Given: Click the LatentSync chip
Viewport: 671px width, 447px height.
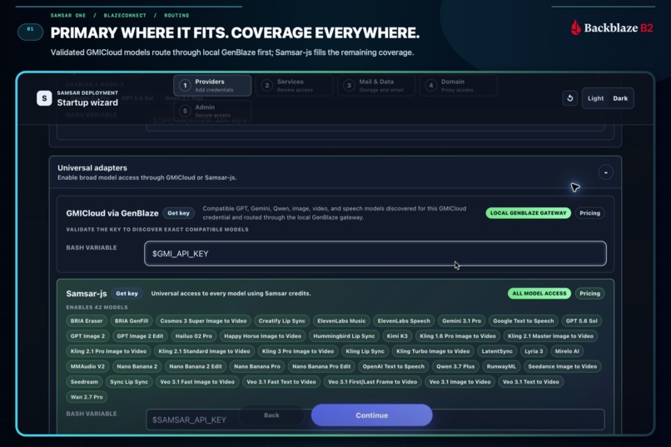Looking at the screenshot, I should 497,351.
